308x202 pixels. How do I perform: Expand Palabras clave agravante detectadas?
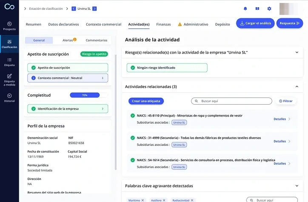(x=297, y=186)
